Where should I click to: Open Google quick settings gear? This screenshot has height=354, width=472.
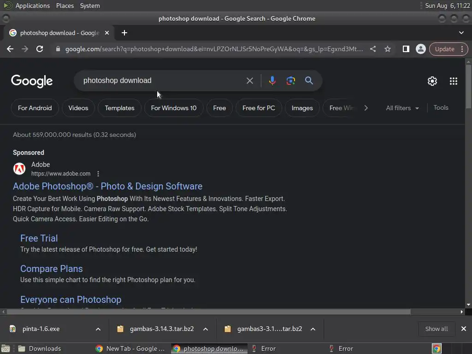pyautogui.click(x=432, y=81)
